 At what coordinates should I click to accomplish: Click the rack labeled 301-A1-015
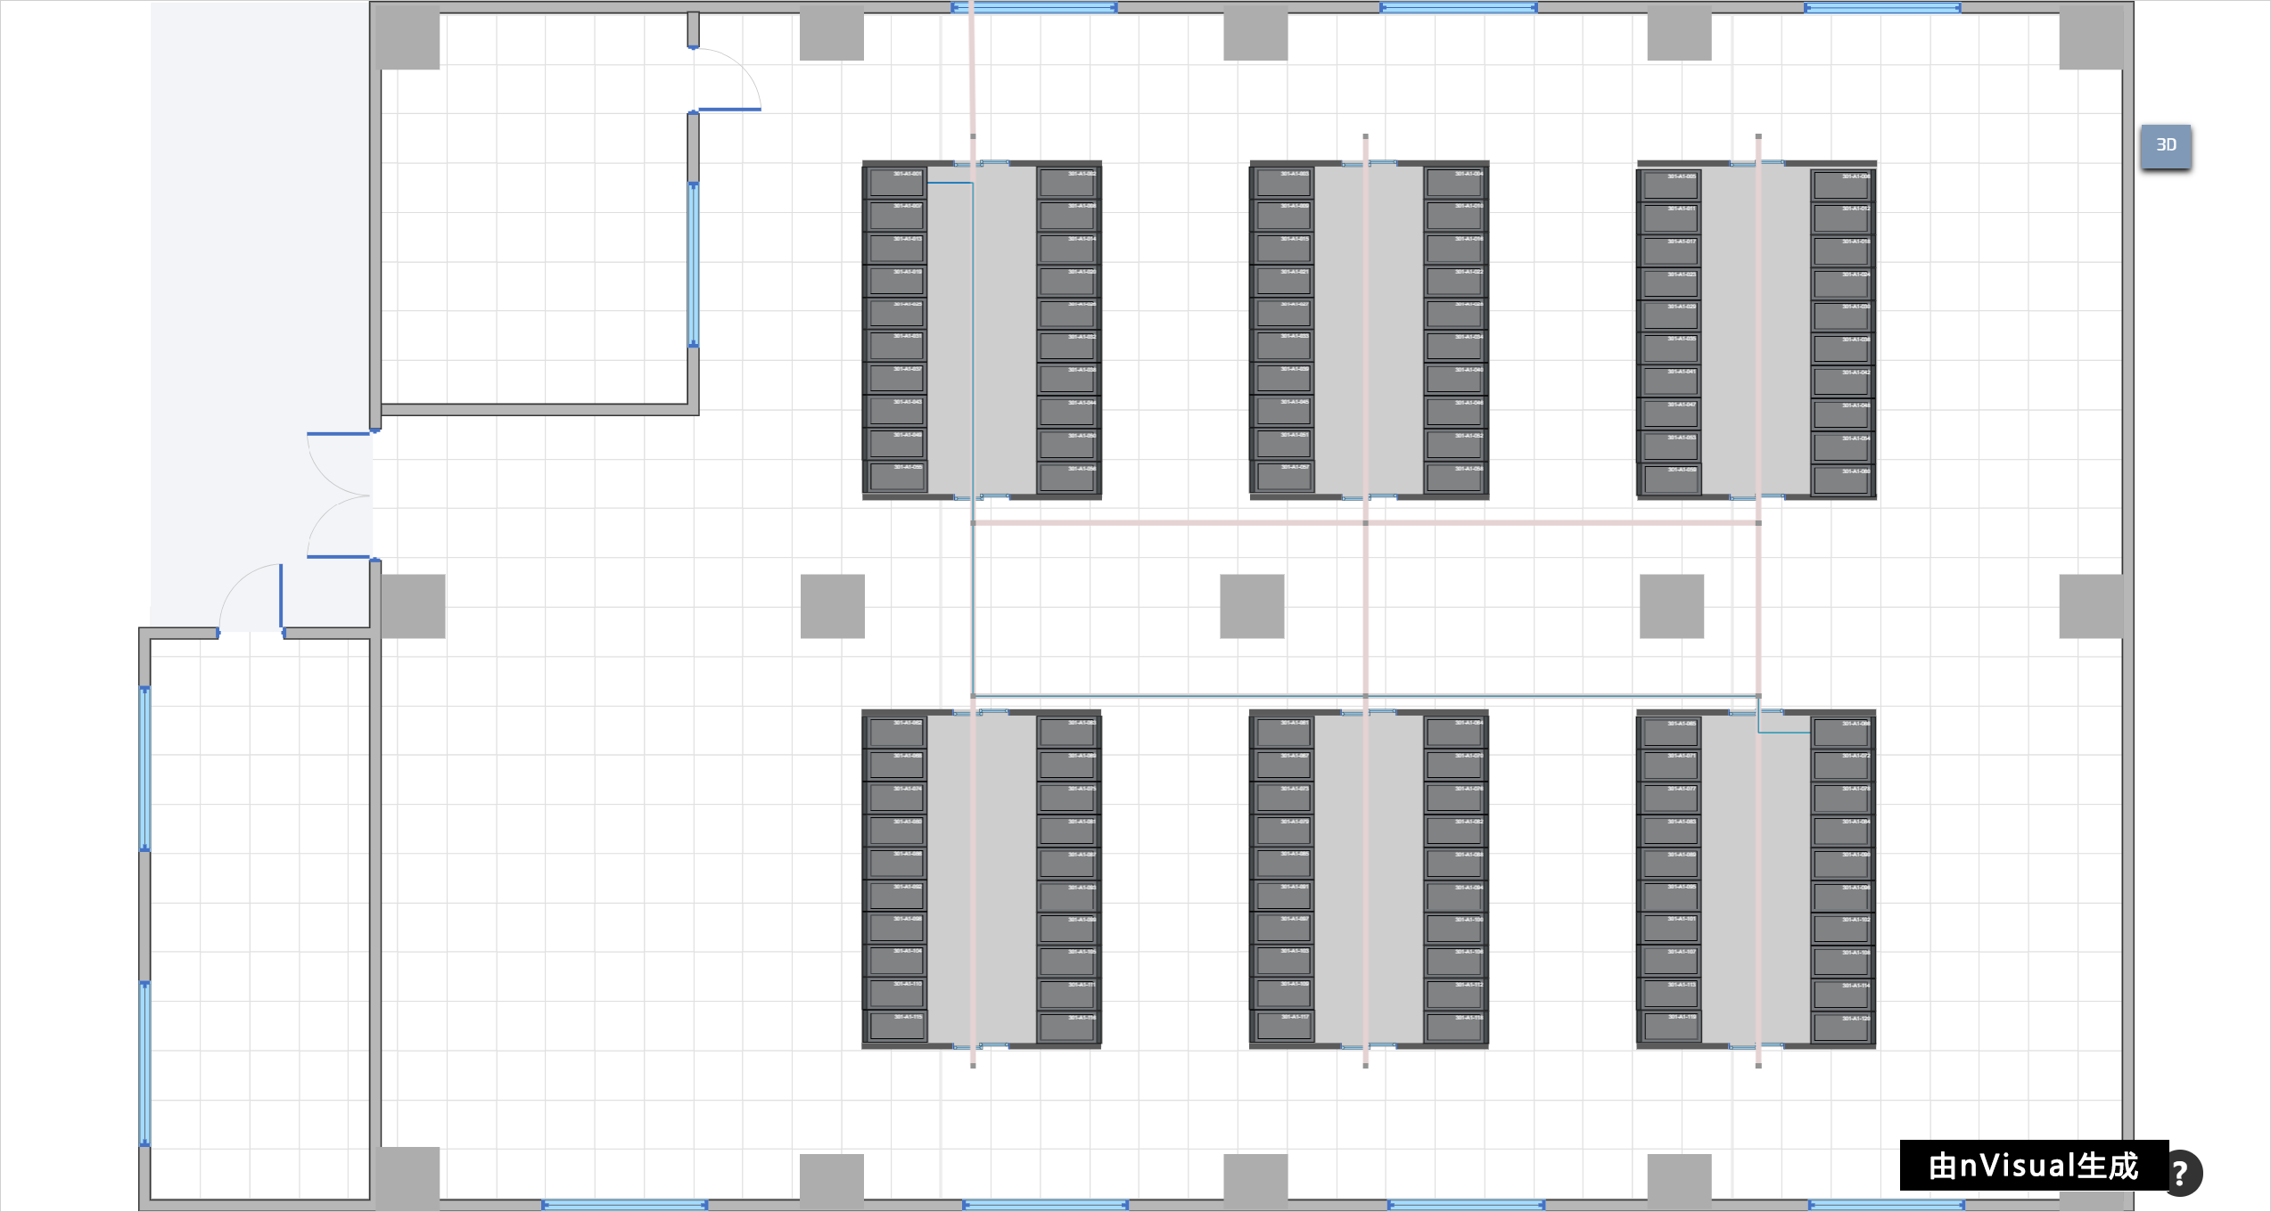click(x=1284, y=248)
